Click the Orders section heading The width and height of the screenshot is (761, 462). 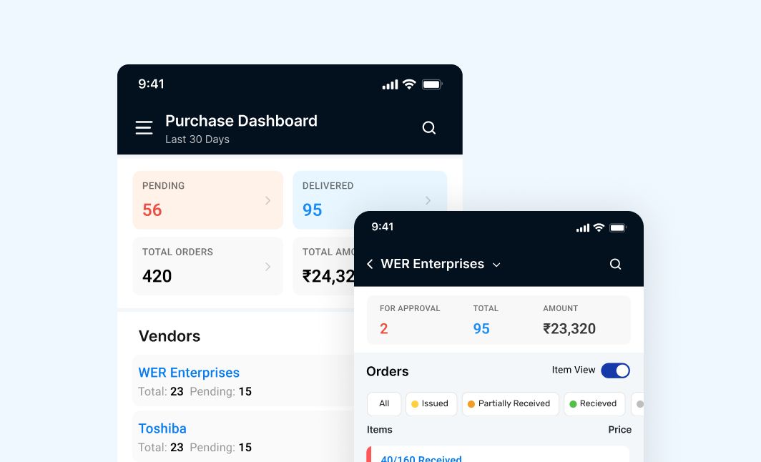click(388, 371)
